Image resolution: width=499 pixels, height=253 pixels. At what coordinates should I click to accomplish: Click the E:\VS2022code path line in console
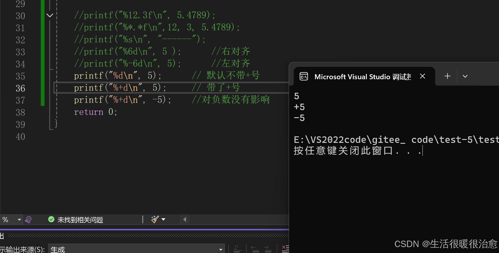point(396,140)
